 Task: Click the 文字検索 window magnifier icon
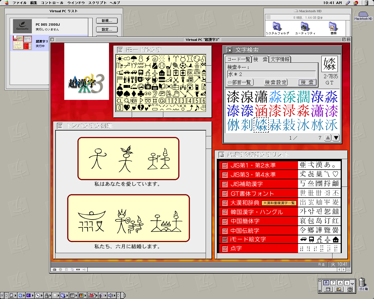point(229,50)
